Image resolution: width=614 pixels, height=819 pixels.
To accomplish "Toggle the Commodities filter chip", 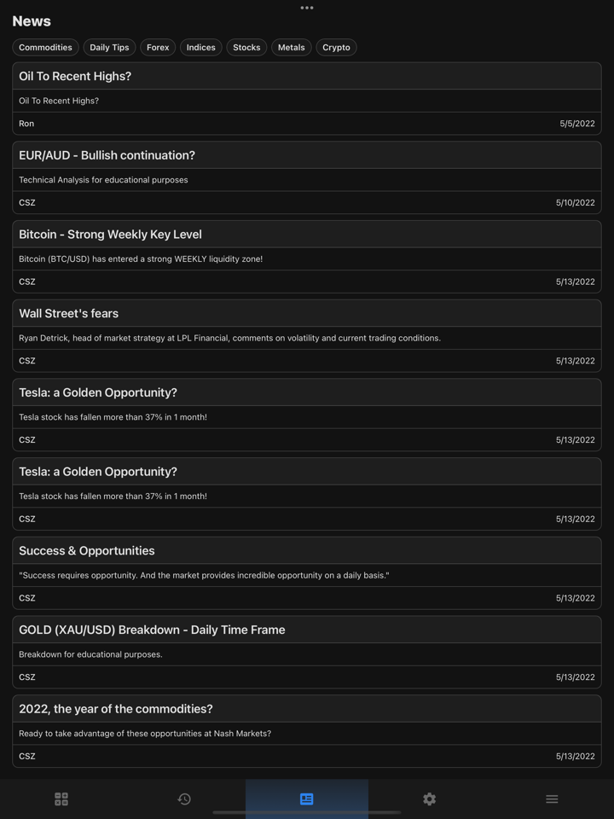I will pyautogui.click(x=45, y=47).
